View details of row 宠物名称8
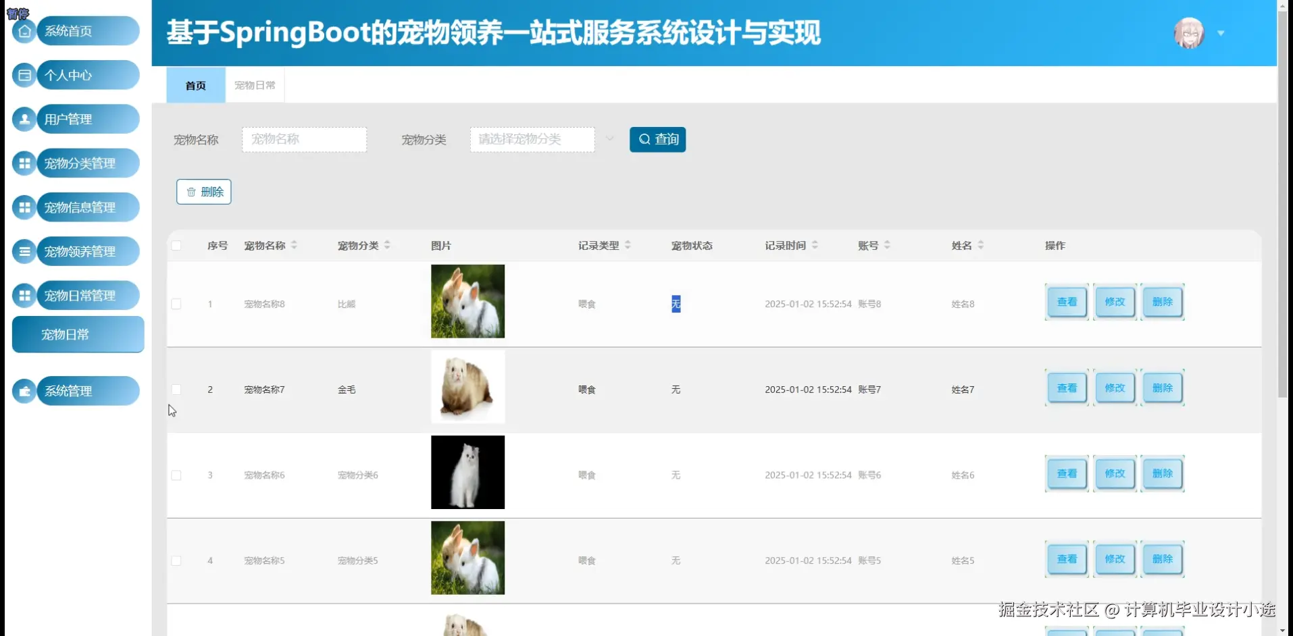The width and height of the screenshot is (1293, 636). pyautogui.click(x=1067, y=302)
